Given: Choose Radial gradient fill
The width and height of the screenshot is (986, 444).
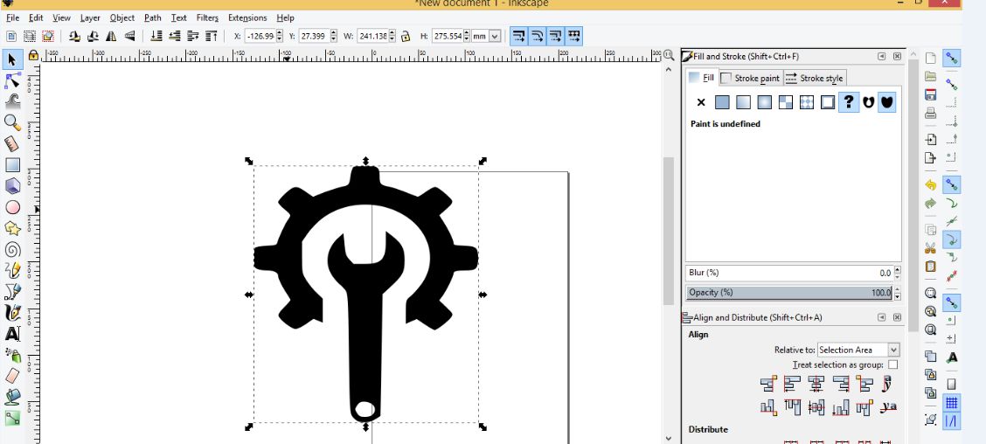Looking at the screenshot, I should [x=765, y=102].
